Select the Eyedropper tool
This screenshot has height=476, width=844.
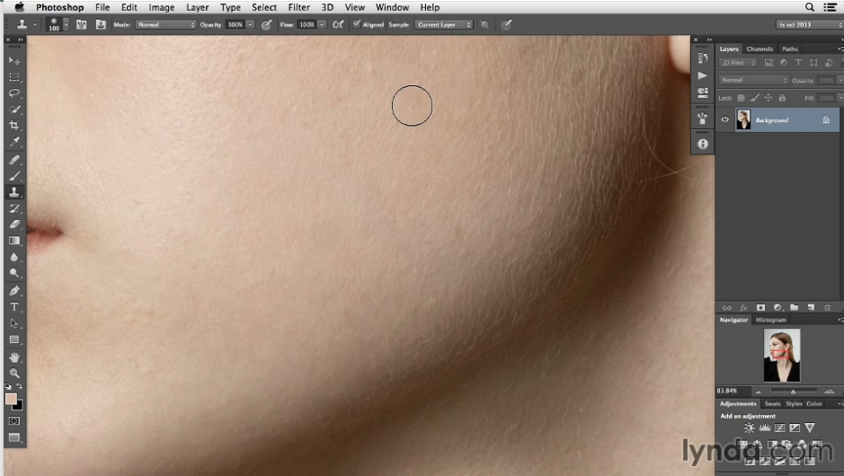pyautogui.click(x=14, y=142)
